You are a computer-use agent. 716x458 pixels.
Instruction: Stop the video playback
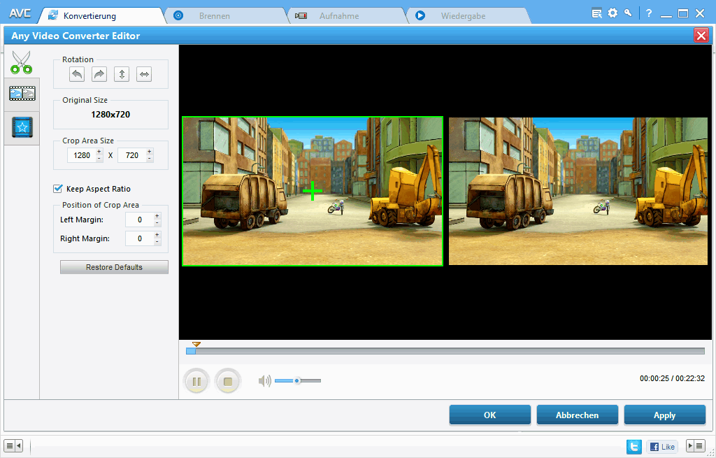coord(228,381)
